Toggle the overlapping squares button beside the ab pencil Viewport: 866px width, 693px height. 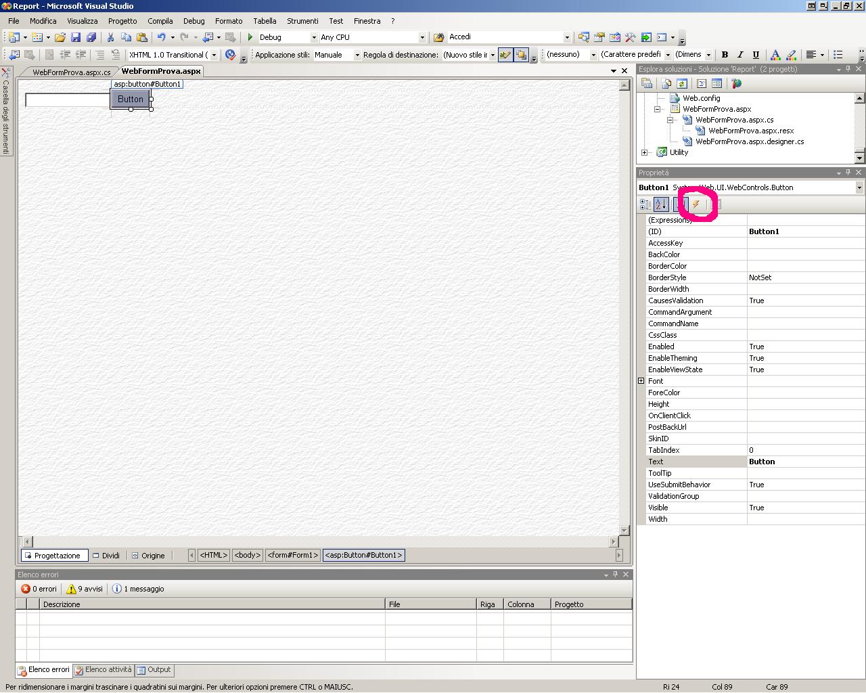521,55
